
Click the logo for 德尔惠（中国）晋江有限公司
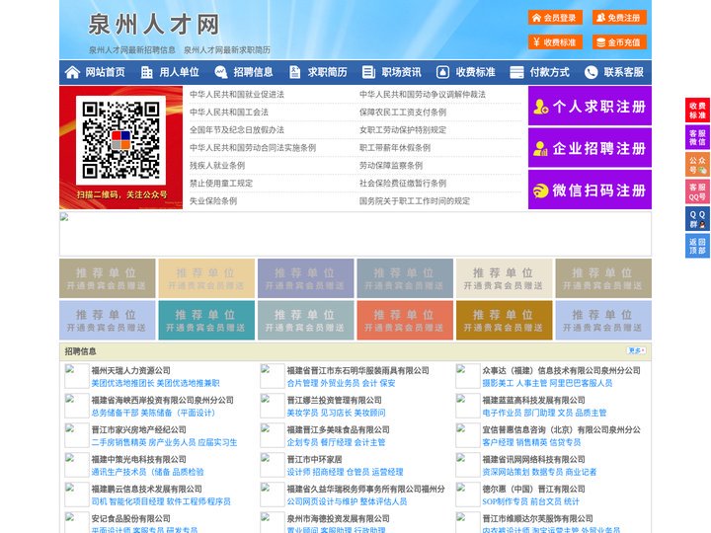point(467,495)
